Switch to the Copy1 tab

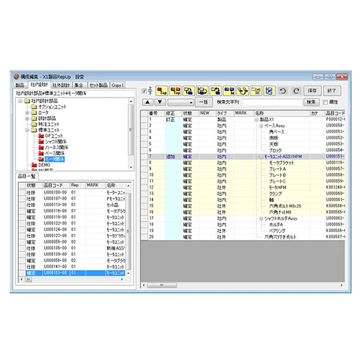coord(118,85)
